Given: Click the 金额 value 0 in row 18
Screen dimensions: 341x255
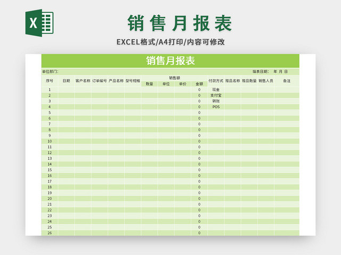Looking at the screenshot, I should [199, 187].
